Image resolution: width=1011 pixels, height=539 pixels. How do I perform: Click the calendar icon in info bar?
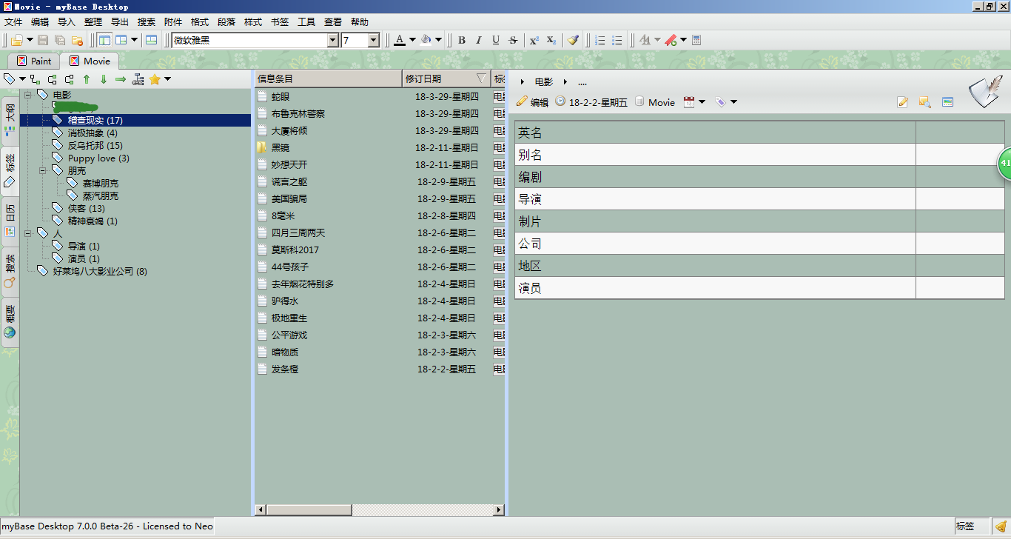pyautogui.click(x=689, y=102)
